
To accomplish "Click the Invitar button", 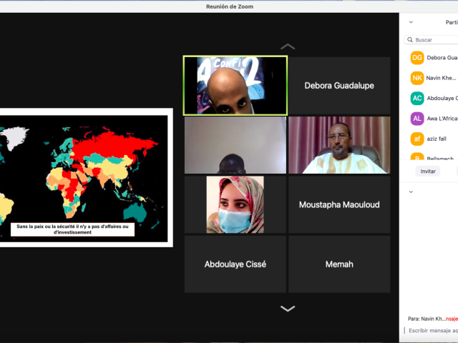I will coord(428,171).
